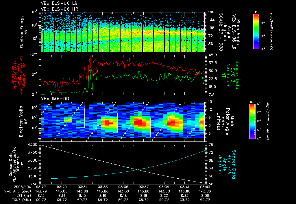Image resolution: width=296 pixels, height=204 pixels.
Task: Click the DEF color scale bar
Action: coord(253,121)
